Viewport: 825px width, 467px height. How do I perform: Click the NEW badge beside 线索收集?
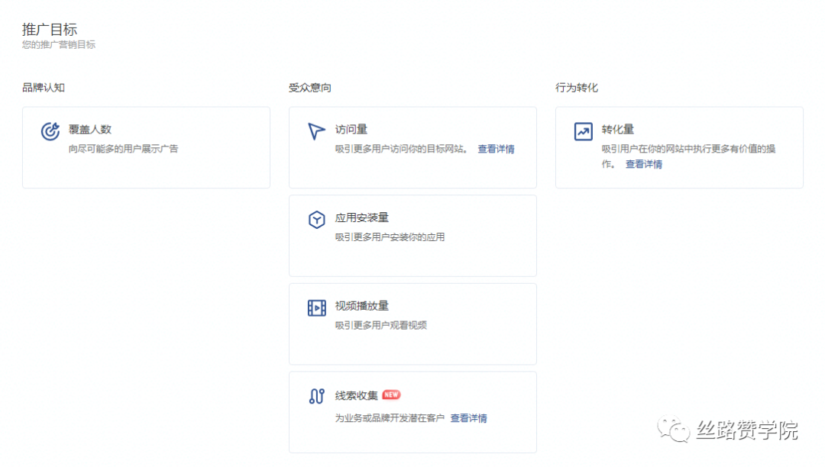pyautogui.click(x=392, y=394)
